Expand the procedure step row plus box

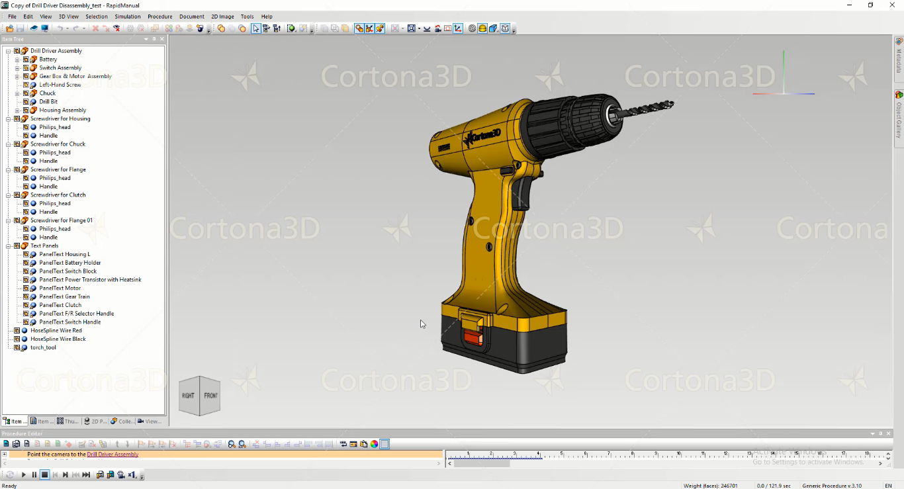[4, 454]
